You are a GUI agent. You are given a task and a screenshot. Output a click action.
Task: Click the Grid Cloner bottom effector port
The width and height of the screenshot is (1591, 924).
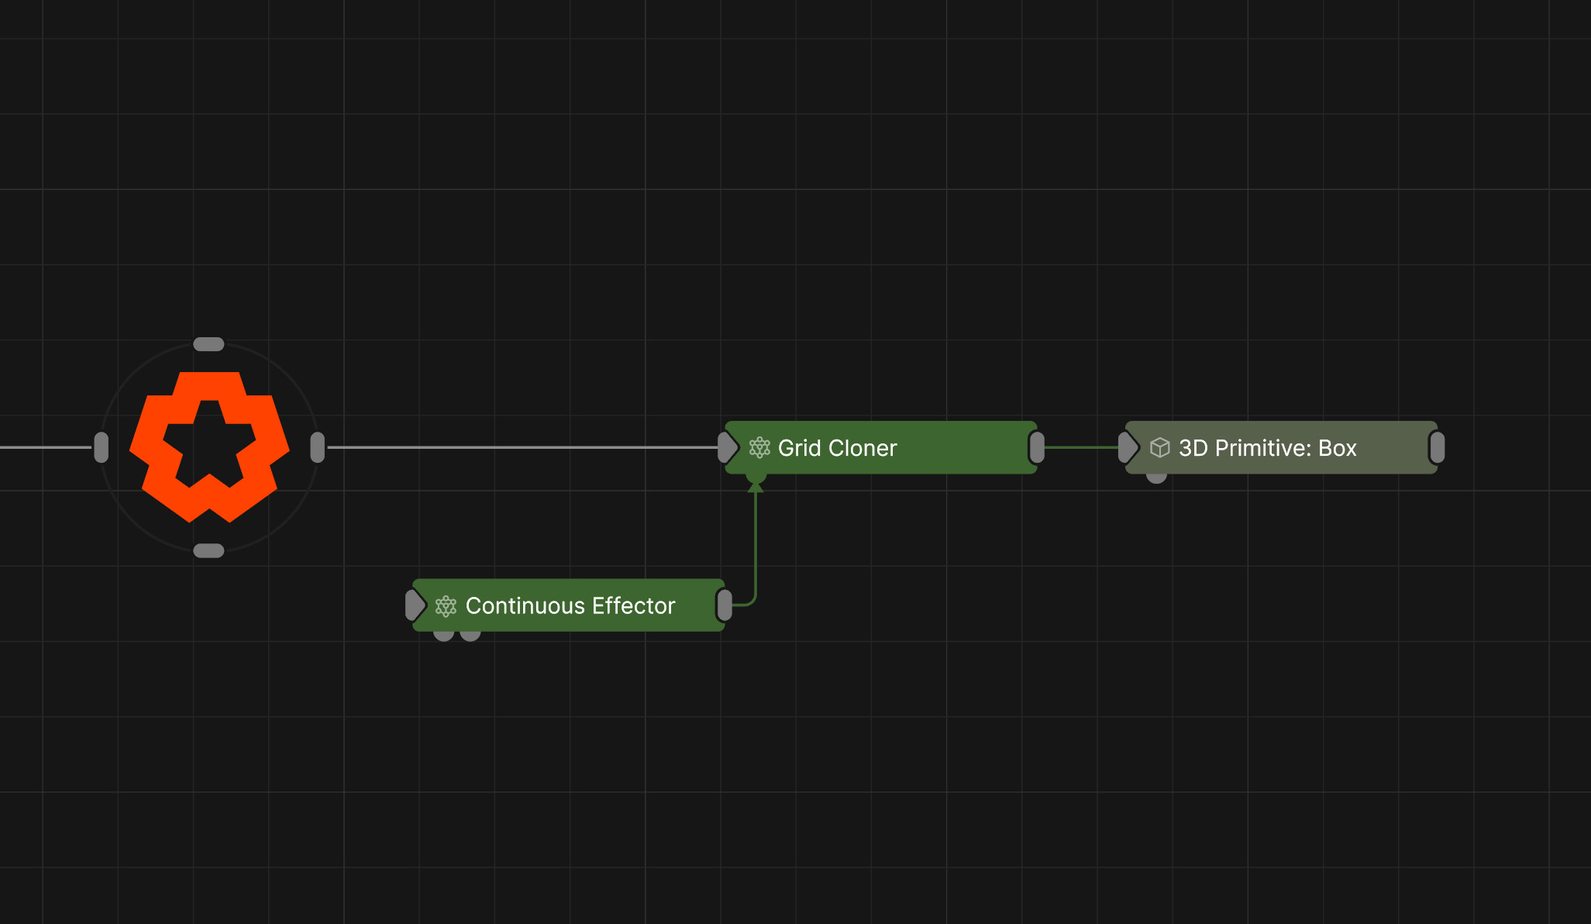[756, 479]
